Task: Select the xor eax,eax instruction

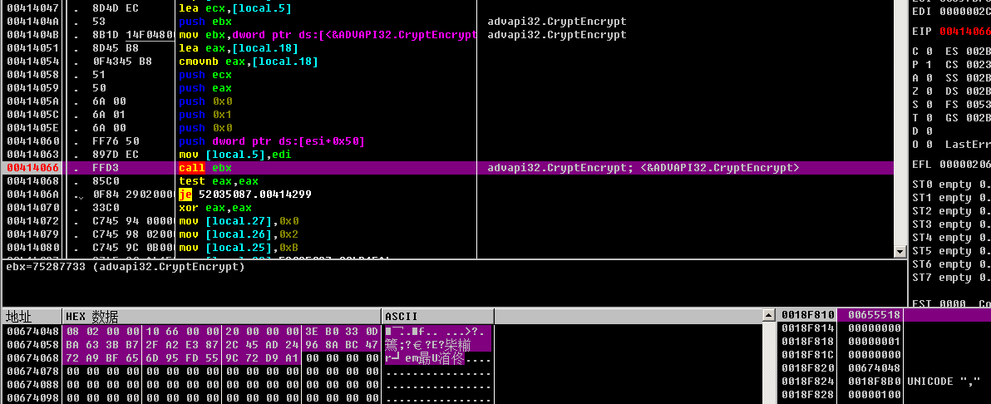Action: (214, 208)
